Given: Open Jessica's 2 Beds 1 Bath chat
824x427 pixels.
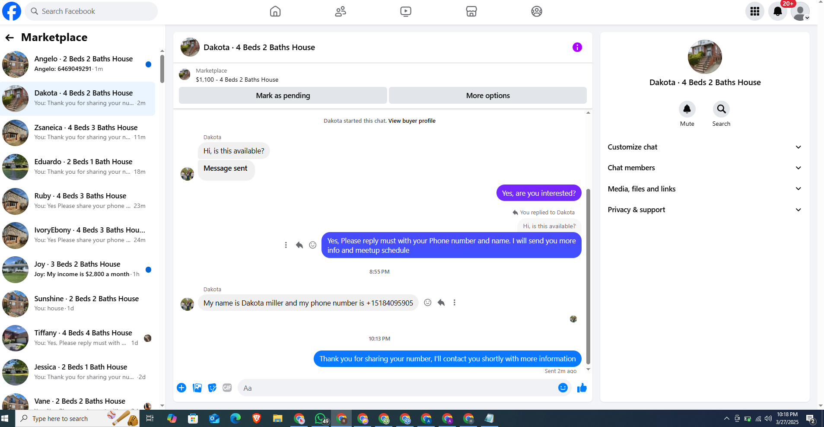Looking at the screenshot, I should [78, 372].
